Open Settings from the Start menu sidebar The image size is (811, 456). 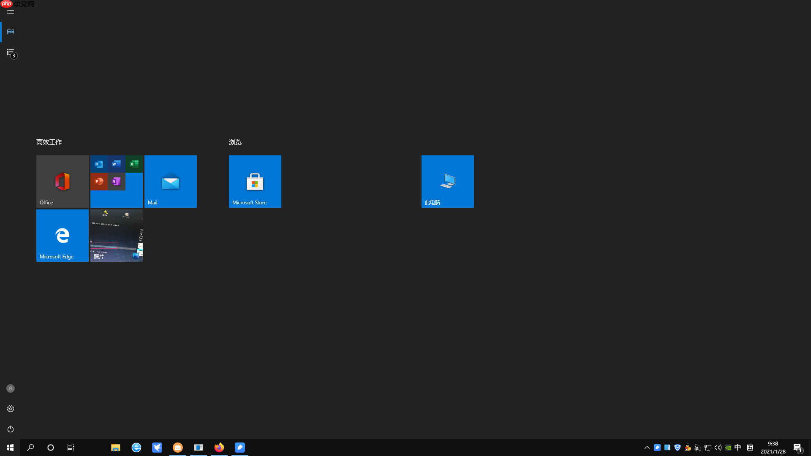click(10, 408)
